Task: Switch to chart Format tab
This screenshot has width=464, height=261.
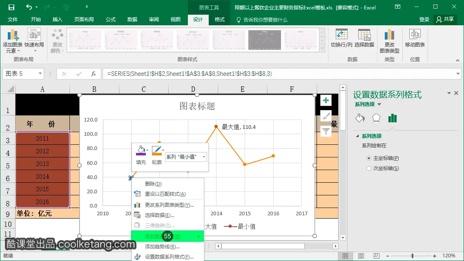Action: tap(220, 20)
